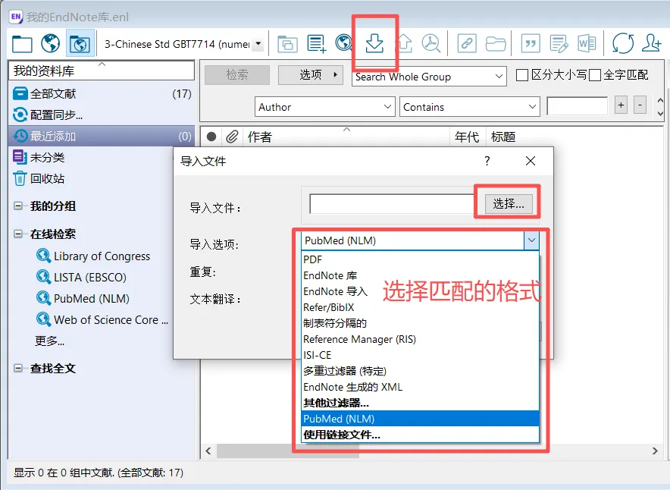Click the open link icon
This screenshot has width=670, height=490.
[467, 43]
